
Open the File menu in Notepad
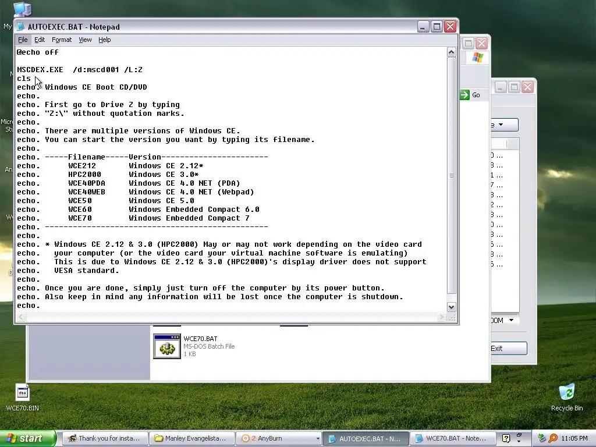click(23, 40)
